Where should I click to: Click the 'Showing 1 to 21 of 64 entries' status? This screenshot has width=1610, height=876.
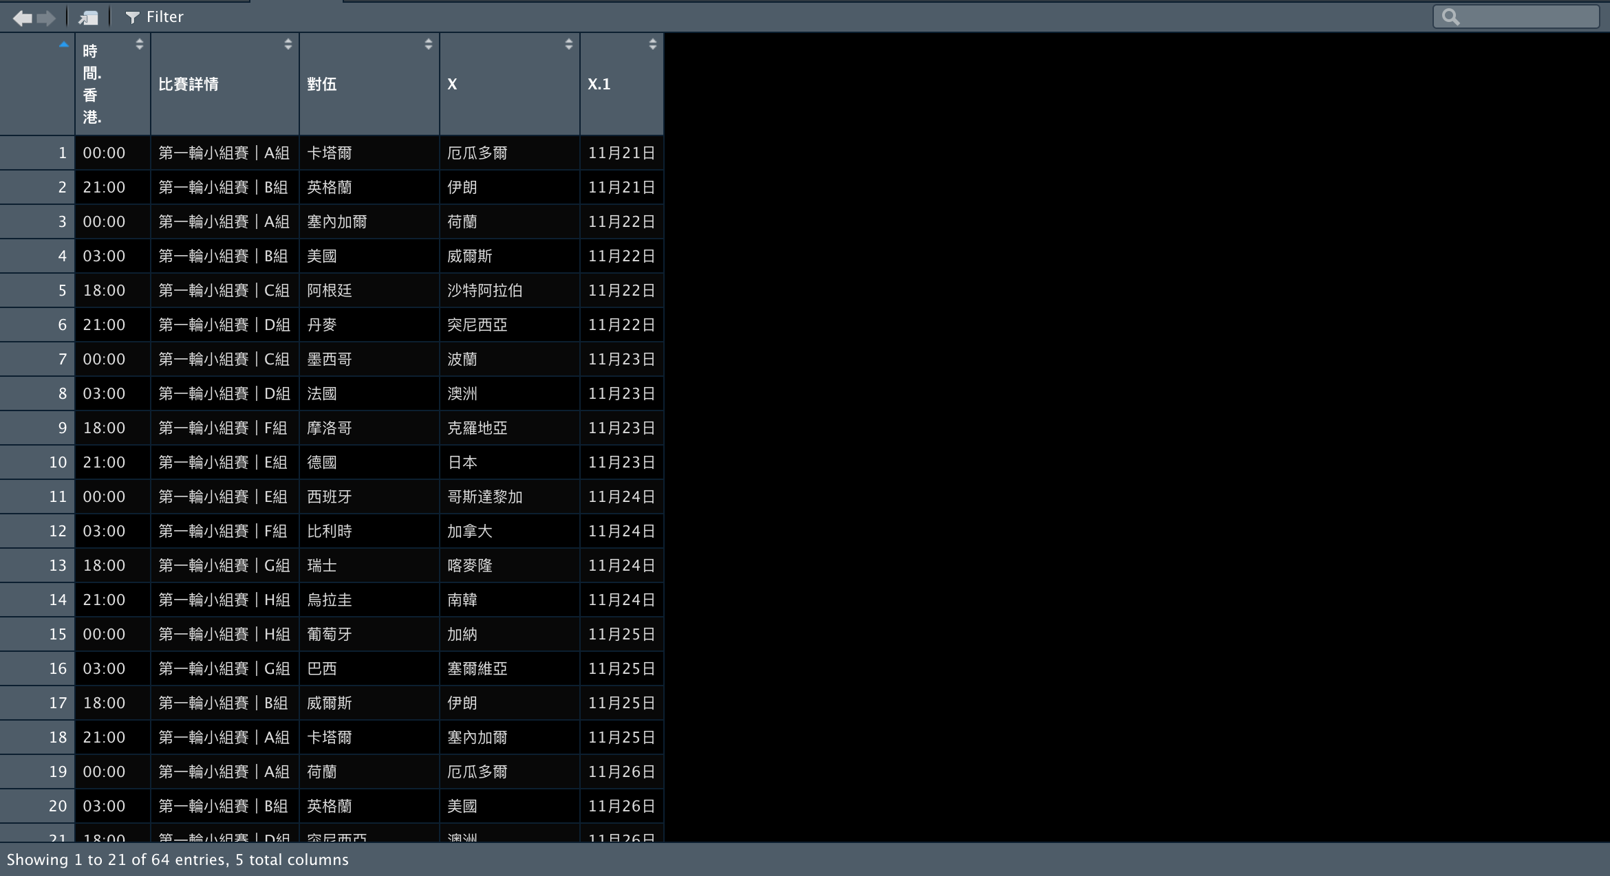(x=178, y=859)
